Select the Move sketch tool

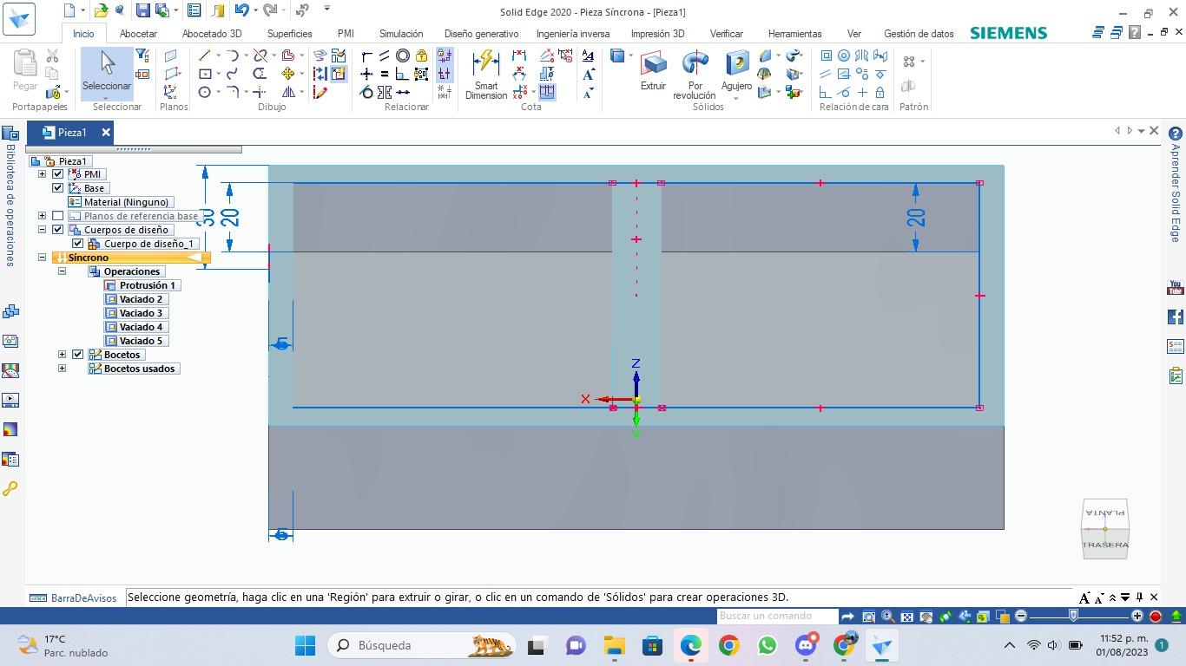click(x=287, y=74)
